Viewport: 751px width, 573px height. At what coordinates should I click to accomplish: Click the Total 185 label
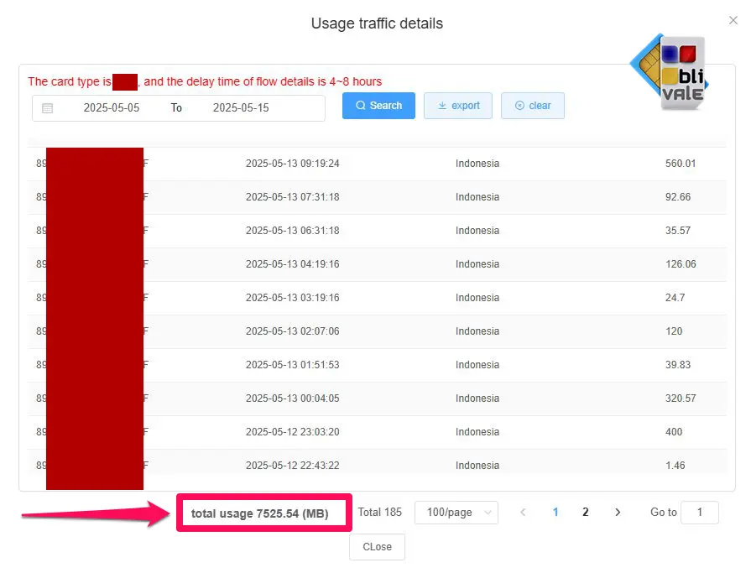[380, 513]
